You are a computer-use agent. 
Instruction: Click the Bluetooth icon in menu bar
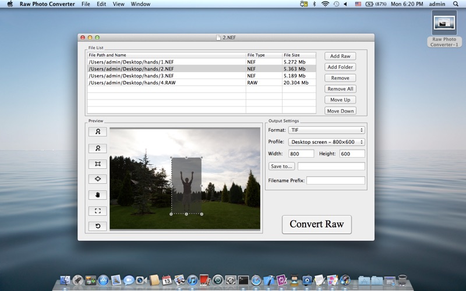coord(315,4)
